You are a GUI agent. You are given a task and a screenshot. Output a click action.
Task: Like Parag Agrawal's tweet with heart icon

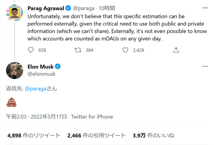point(125,50)
